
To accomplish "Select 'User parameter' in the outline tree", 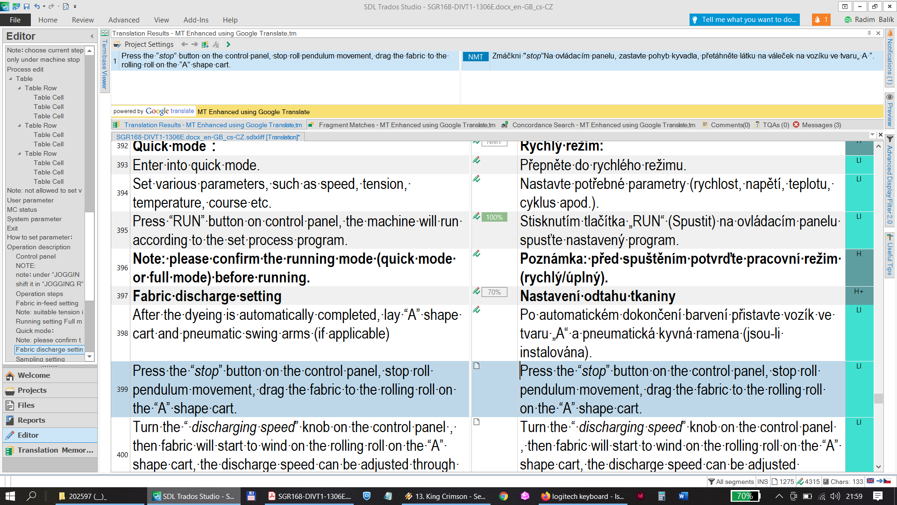I will pos(30,200).
